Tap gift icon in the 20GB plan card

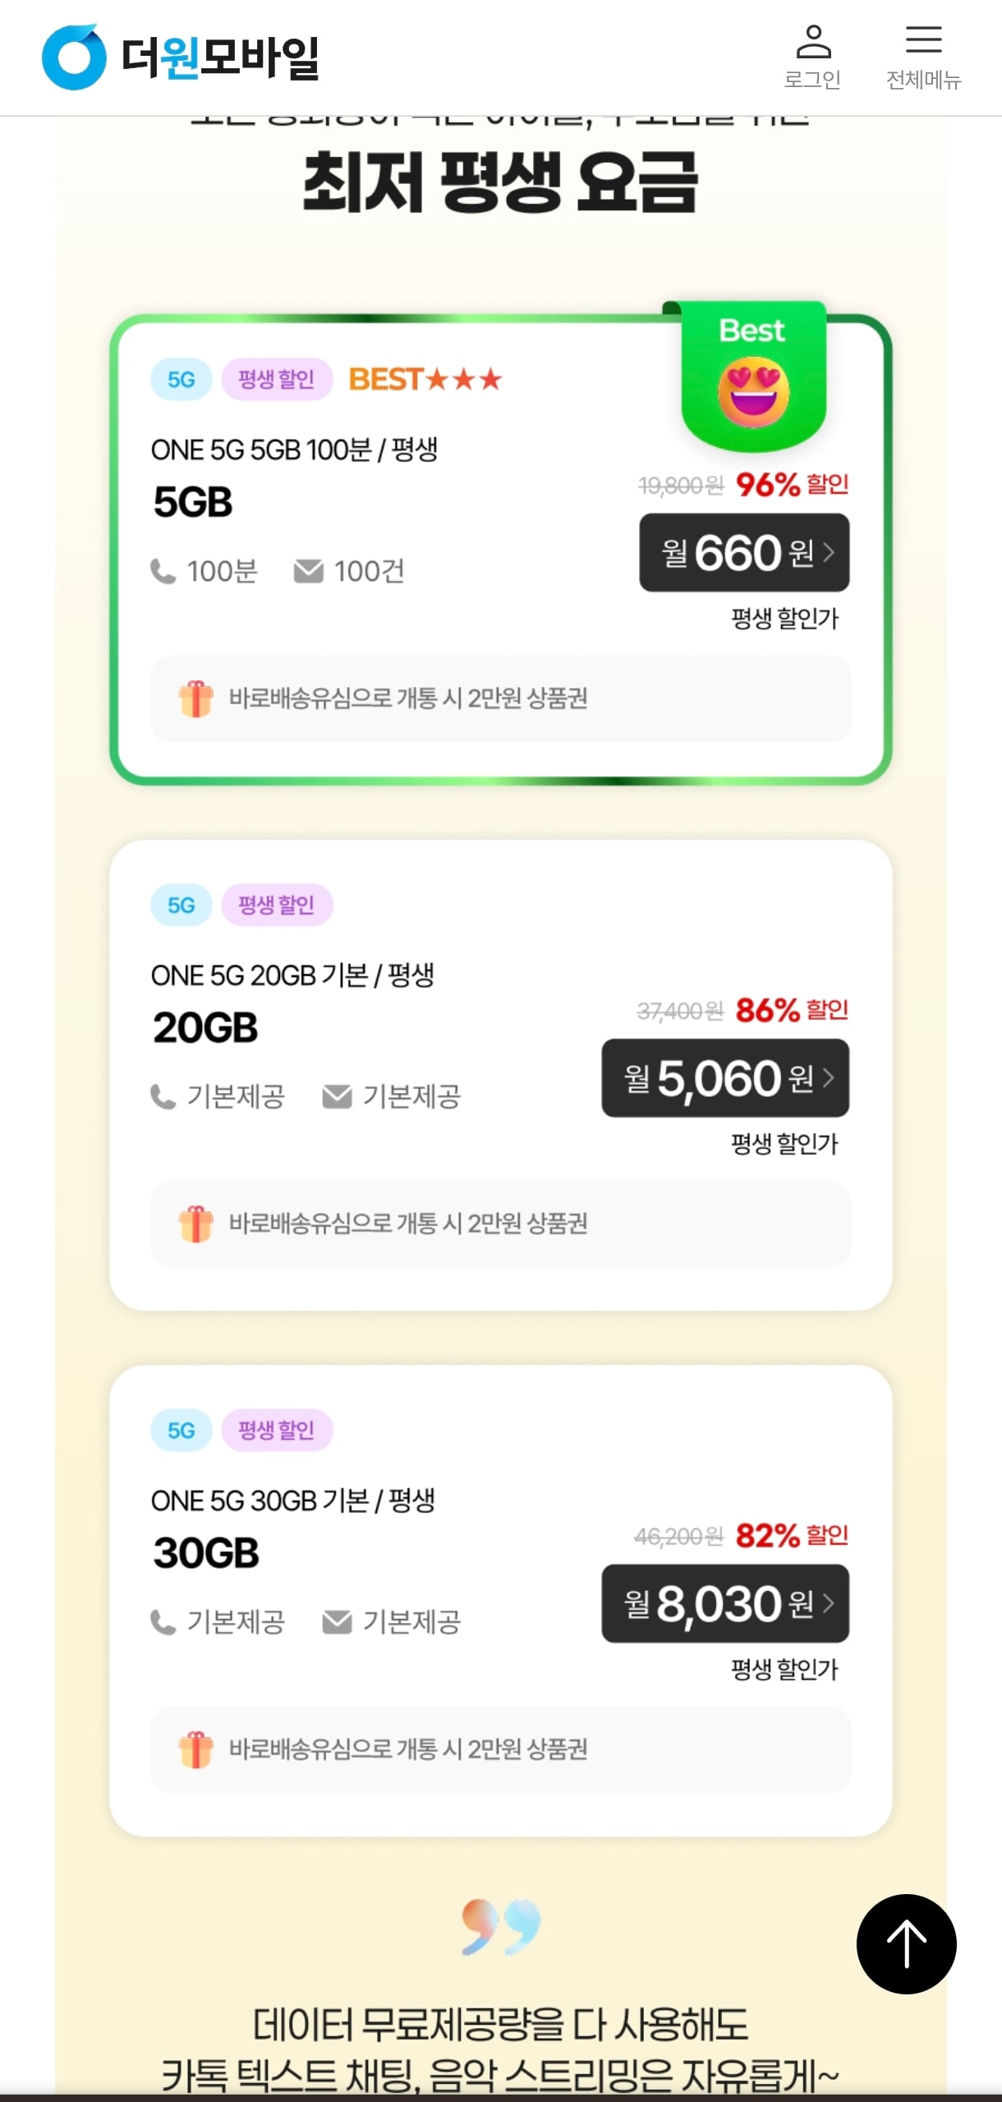pos(195,1224)
